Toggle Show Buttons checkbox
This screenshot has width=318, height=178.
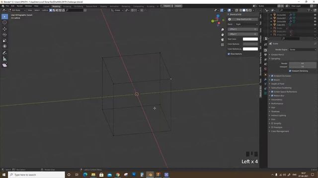[229, 54]
